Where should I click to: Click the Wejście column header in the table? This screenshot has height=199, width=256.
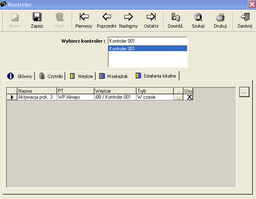(x=115, y=91)
